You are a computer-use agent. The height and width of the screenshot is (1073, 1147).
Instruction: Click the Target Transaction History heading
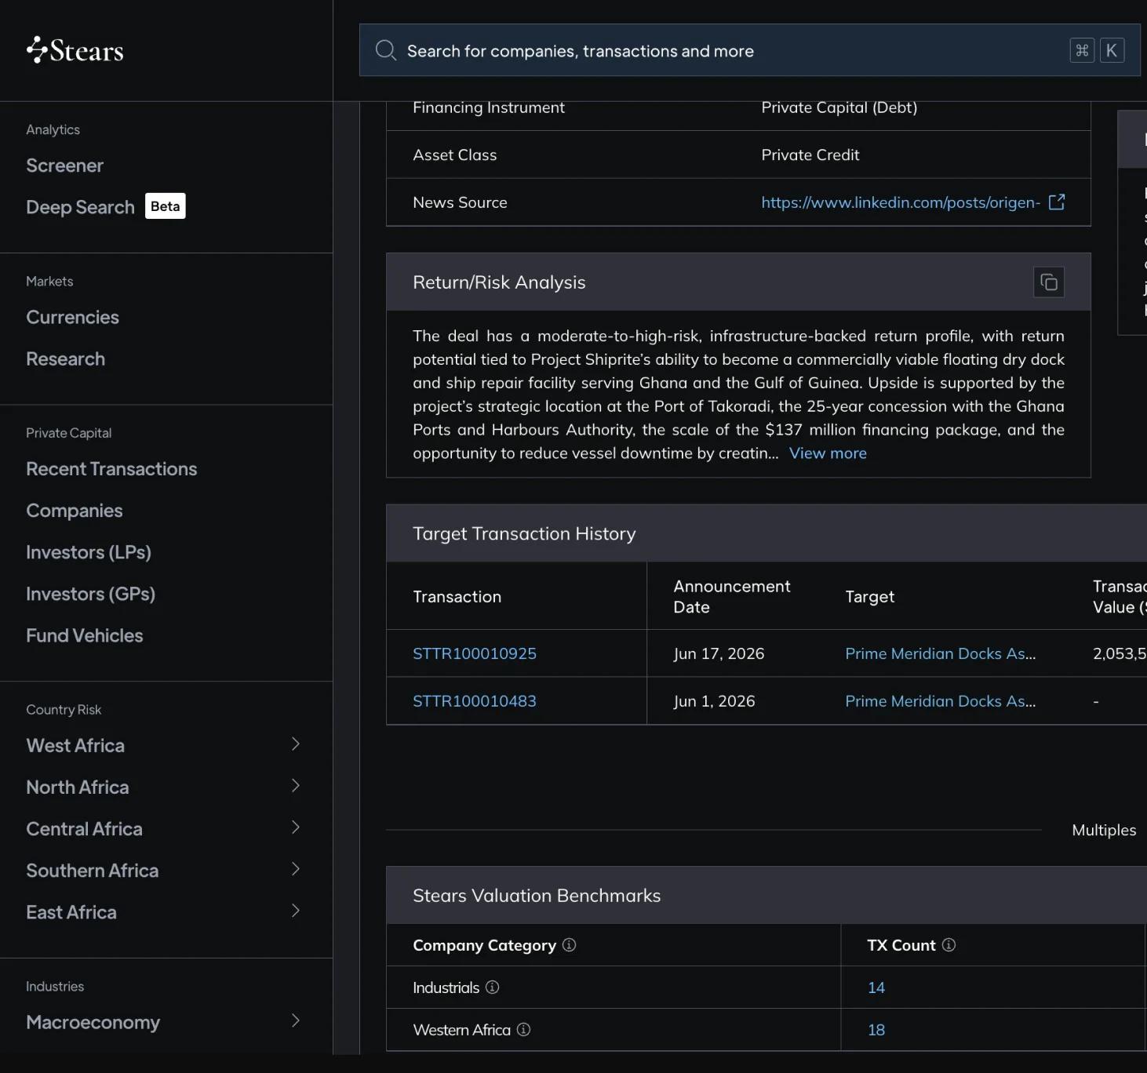[524, 533]
